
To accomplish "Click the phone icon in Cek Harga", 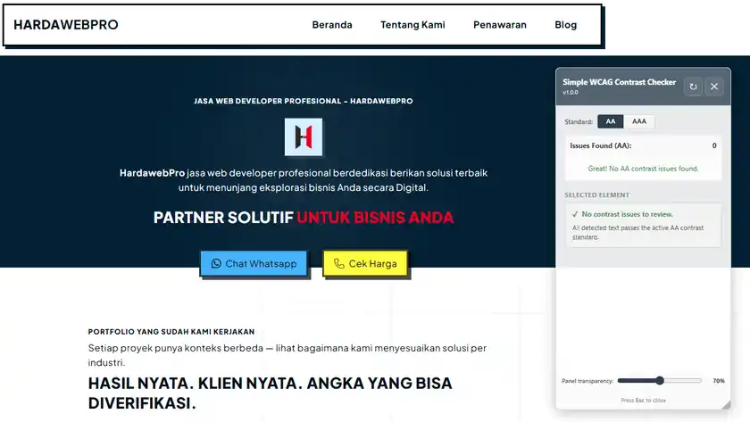I will pyautogui.click(x=338, y=263).
